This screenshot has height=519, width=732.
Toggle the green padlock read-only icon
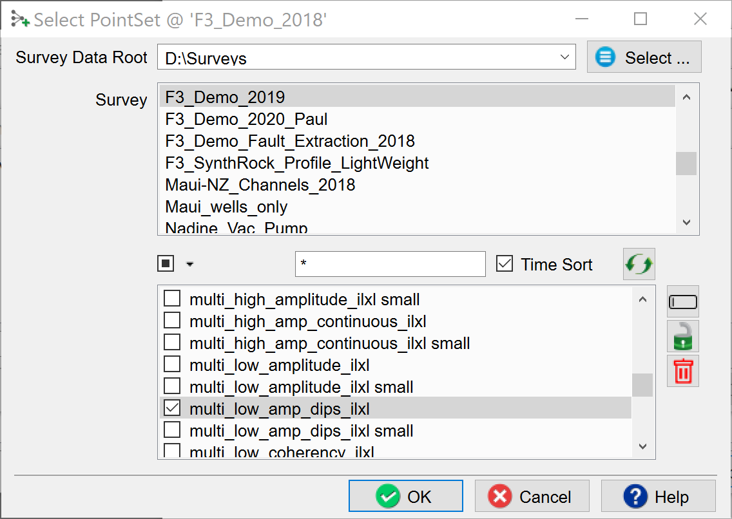coord(683,337)
